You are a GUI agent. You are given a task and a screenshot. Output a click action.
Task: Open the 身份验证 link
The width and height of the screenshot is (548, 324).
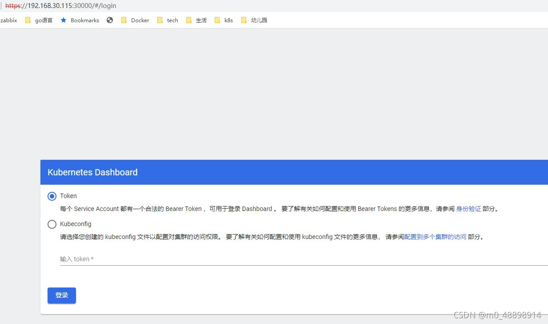tap(468, 209)
